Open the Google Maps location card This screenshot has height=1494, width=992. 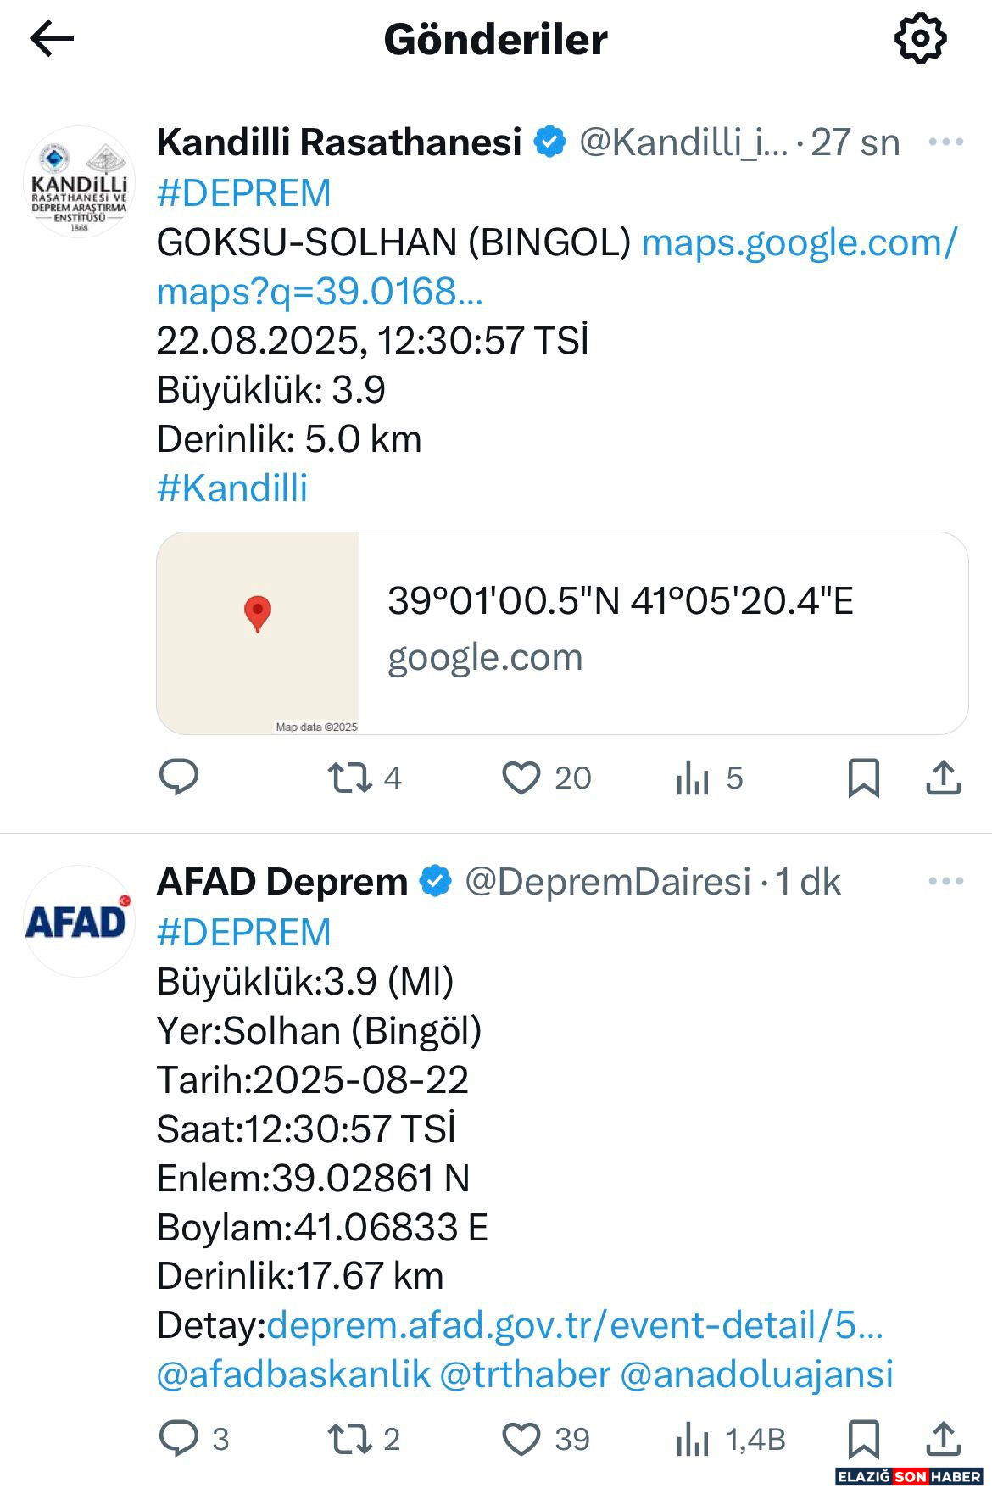pyautogui.click(x=561, y=633)
